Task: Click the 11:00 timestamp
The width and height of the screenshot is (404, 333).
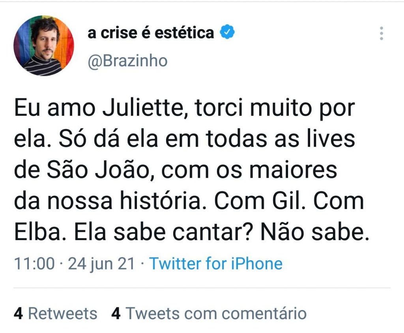Action: pyautogui.click(x=34, y=263)
